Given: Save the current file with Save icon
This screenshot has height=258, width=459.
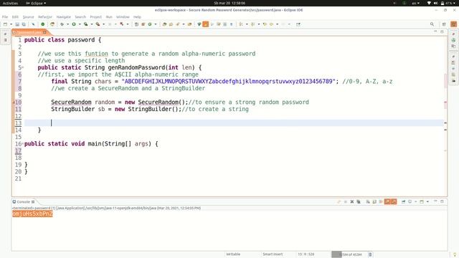Looking at the screenshot, I should (x=17, y=24).
